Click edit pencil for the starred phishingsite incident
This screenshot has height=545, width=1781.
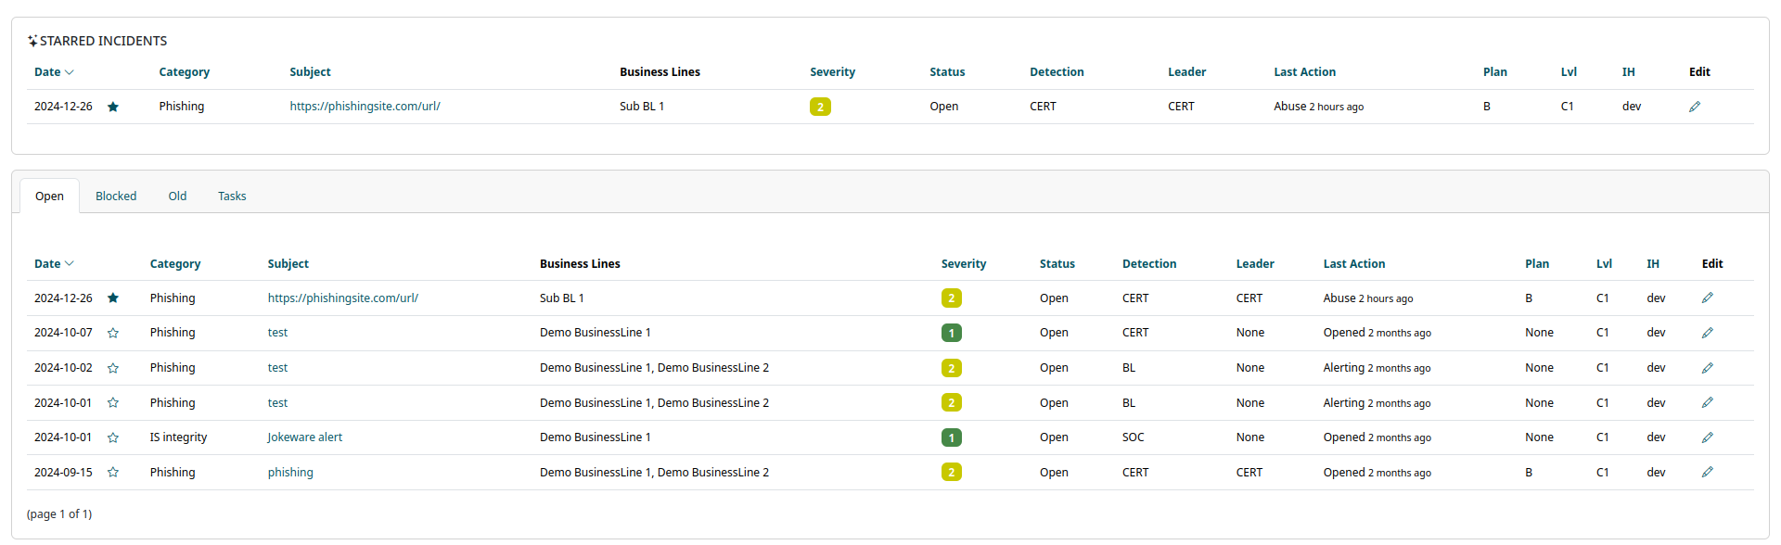(1694, 107)
